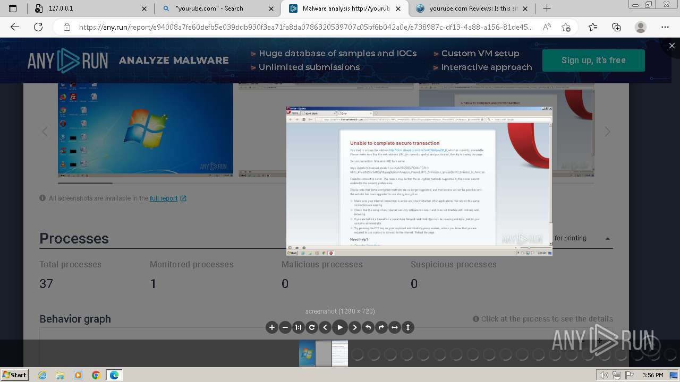The width and height of the screenshot is (680, 382).
Task: Select the white error page thumbnail in filmstrip
Action: point(340,353)
